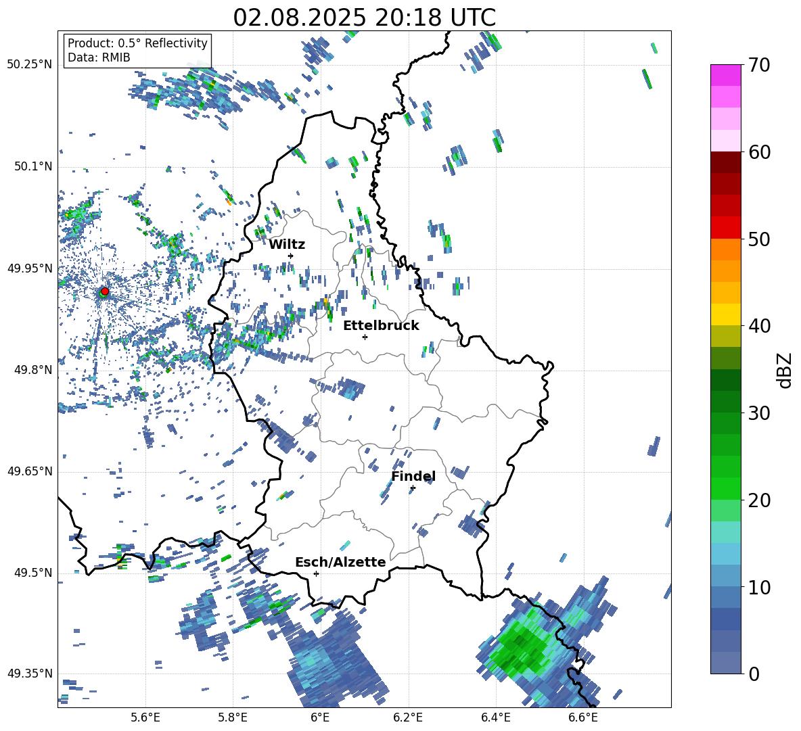Click the yellow 40 dBZ colorbar segment
Image resolution: width=801 pixels, height=731 pixels.
pos(725,314)
